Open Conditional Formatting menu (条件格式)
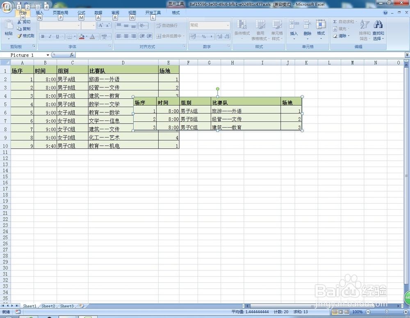The width and height of the screenshot is (410, 318). [242, 30]
